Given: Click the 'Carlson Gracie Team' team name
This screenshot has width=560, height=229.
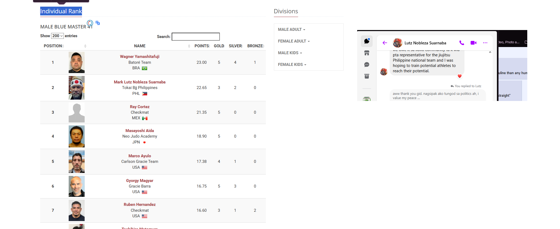Looking at the screenshot, I should pos(140,162).
